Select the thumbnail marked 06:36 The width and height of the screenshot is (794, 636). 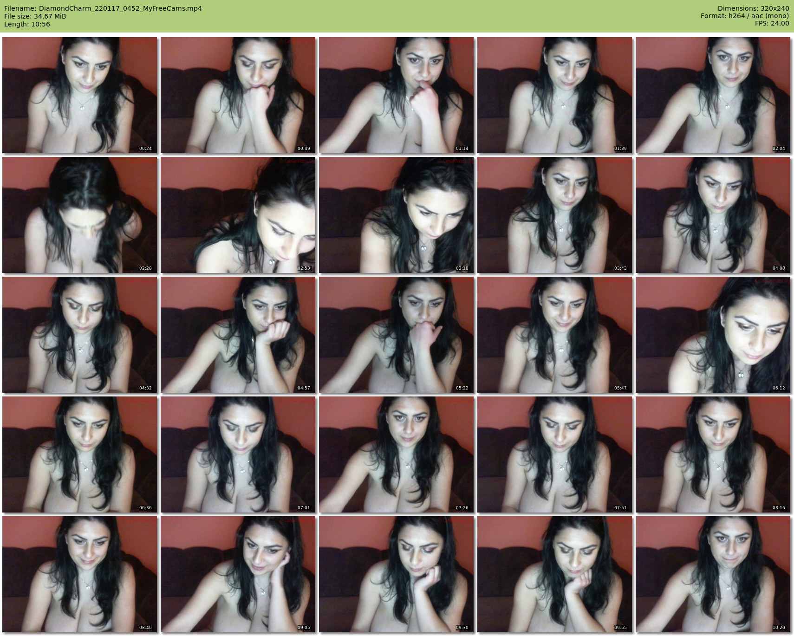pyautogui.click(x=80, y=454)
